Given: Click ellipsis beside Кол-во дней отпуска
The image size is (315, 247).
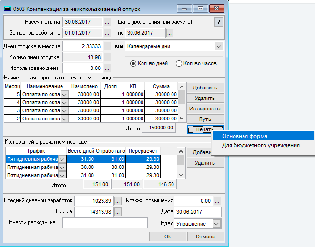Looking at the screenshot, I should [107, 58].
